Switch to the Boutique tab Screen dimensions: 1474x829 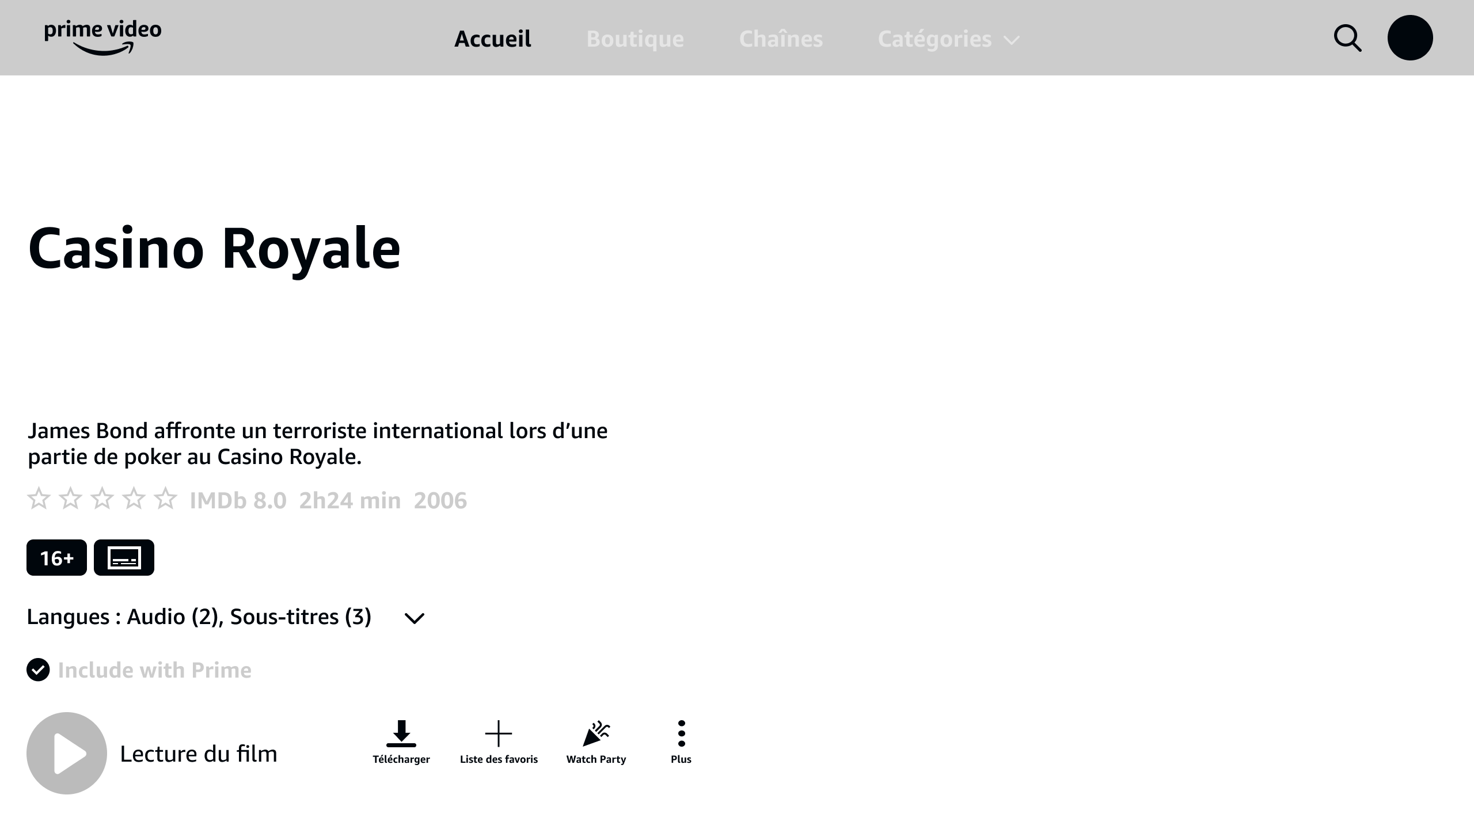point(635,39)
